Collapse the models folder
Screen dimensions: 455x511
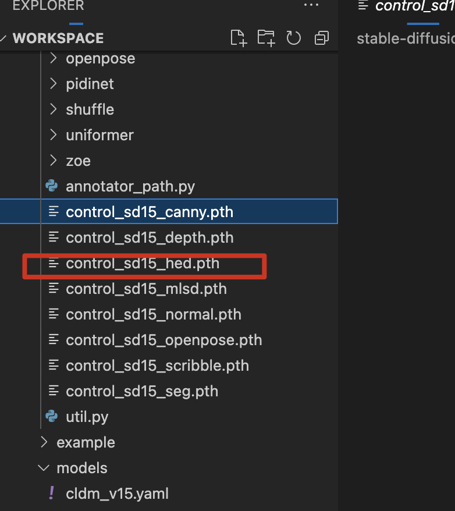(x=44, y=468)
